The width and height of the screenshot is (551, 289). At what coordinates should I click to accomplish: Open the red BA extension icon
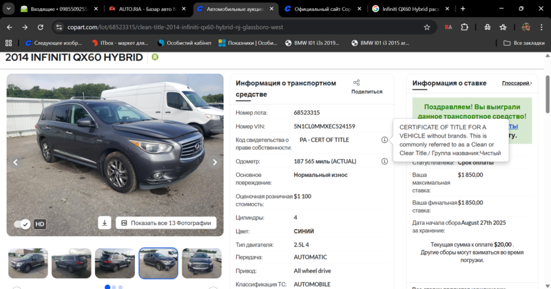coord(448,27)
